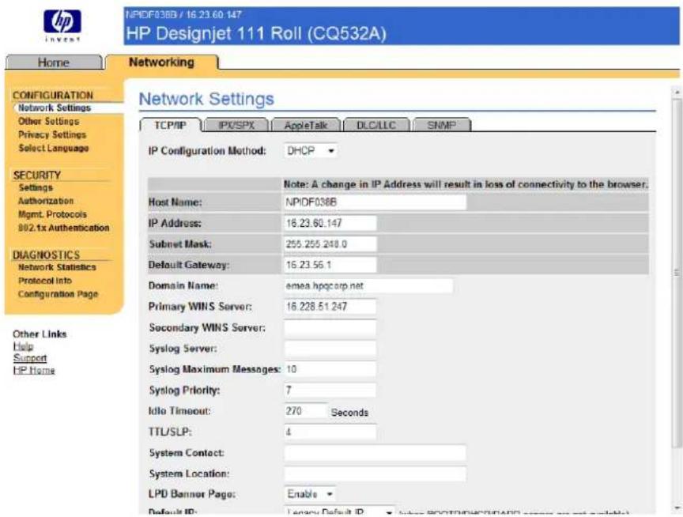This screenshot has width=683, height=517.
Task: Click the IP Address field
Action: point(330,223)
